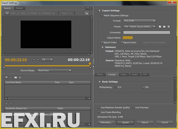Collapse the Basic Settings section
The image size is (178, 129).
[100, 82]
